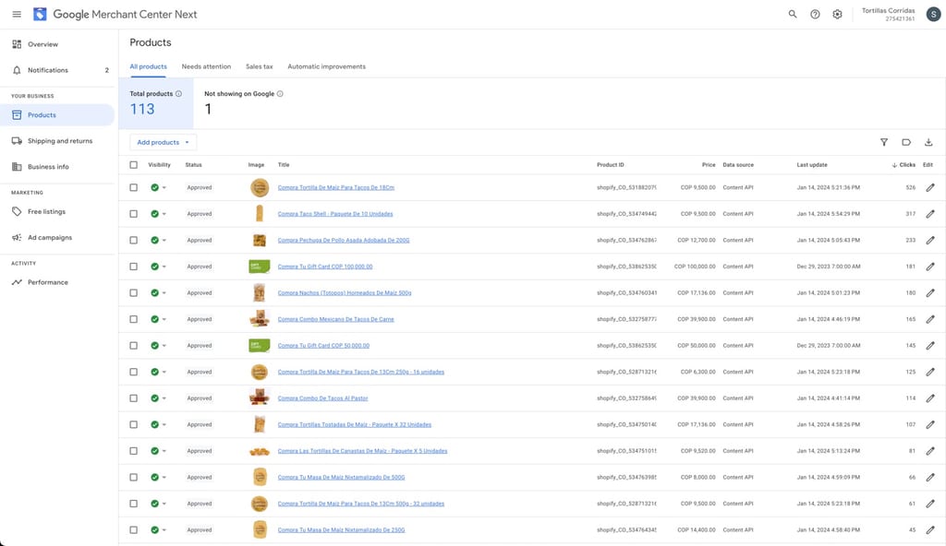Edit the Tortillas De Canastas row
Screen dimensions: 946x546
click(x=930, y=451)
